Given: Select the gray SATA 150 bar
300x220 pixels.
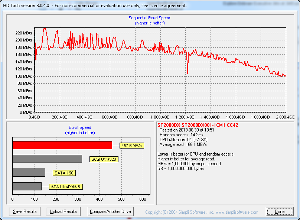Looking at the screenshot, I should point(29,173).
